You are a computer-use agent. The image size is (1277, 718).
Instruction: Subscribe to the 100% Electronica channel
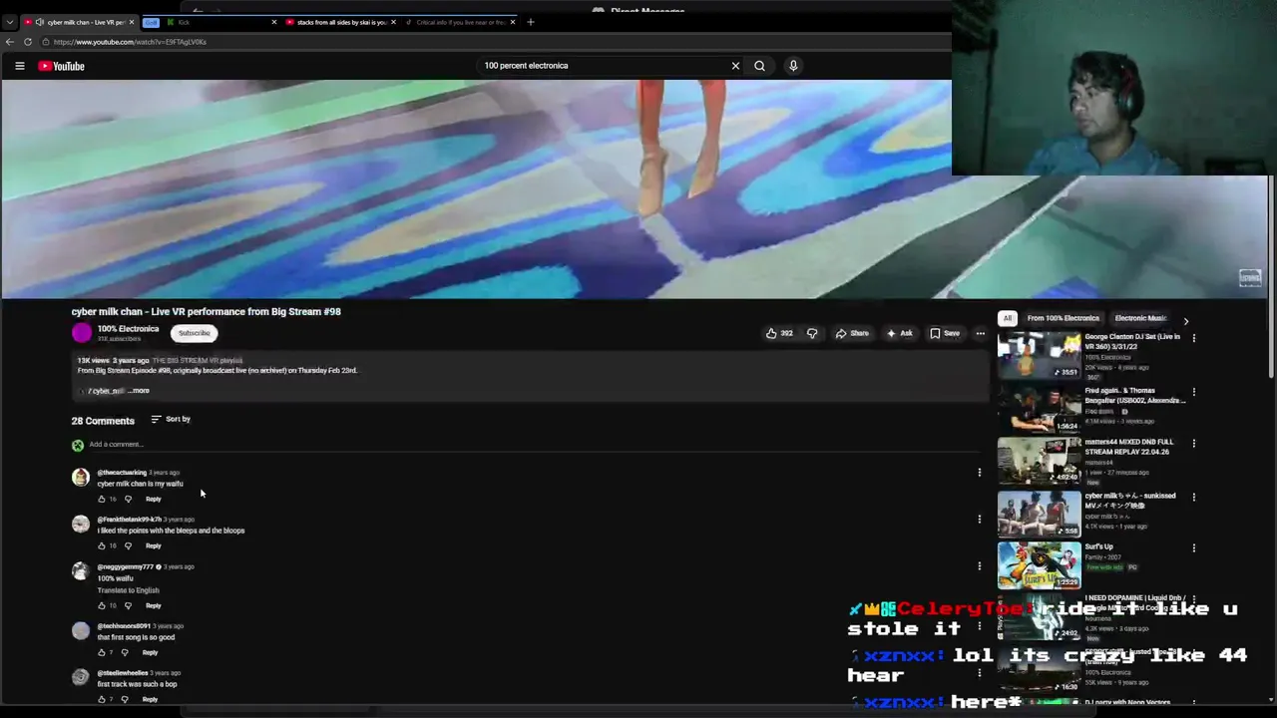pyautogui.click(x=195, y=333)
